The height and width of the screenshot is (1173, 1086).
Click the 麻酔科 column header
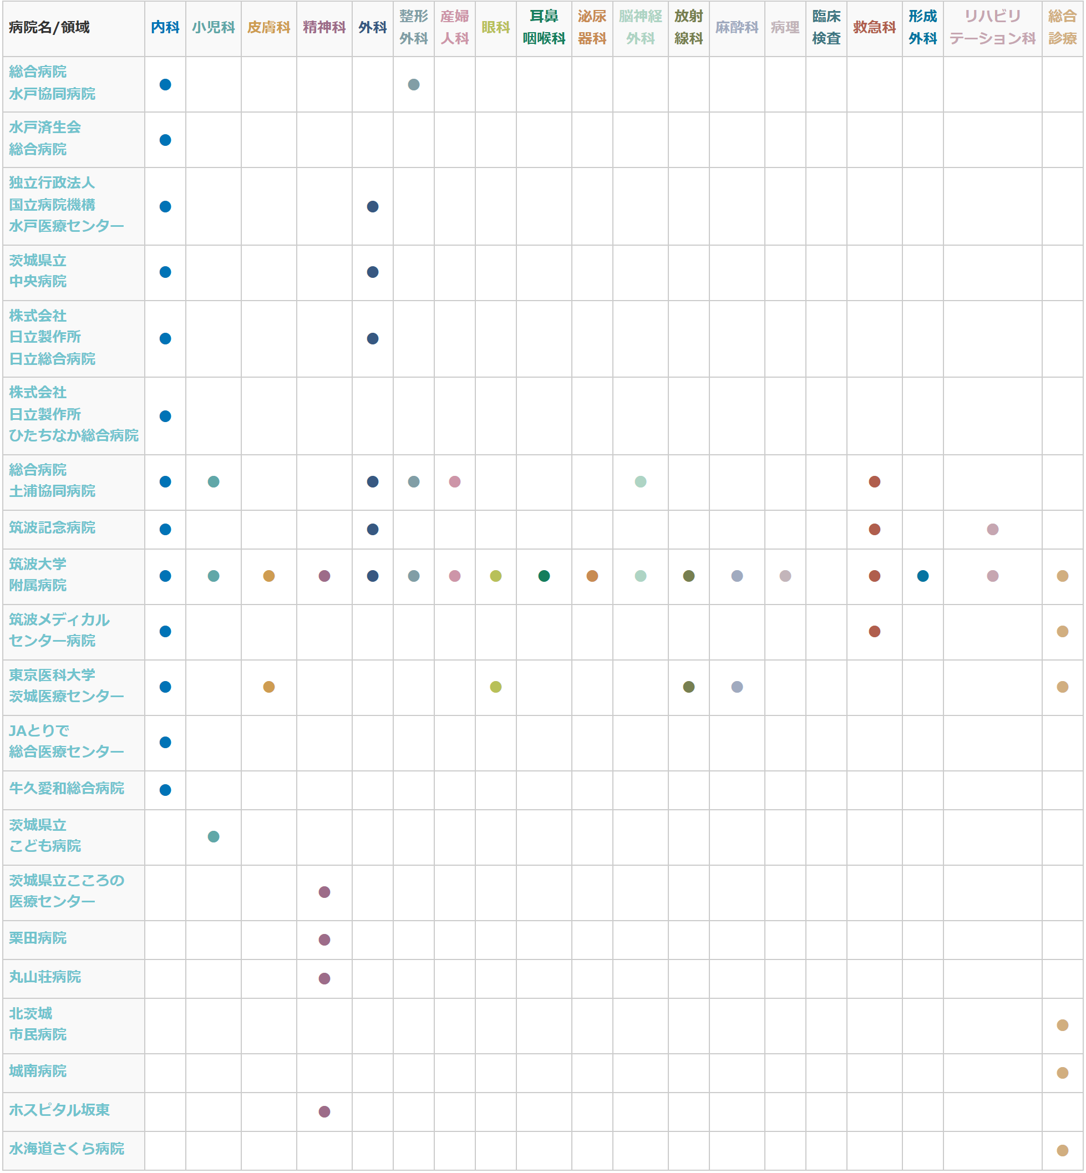(x=737, y=28)
